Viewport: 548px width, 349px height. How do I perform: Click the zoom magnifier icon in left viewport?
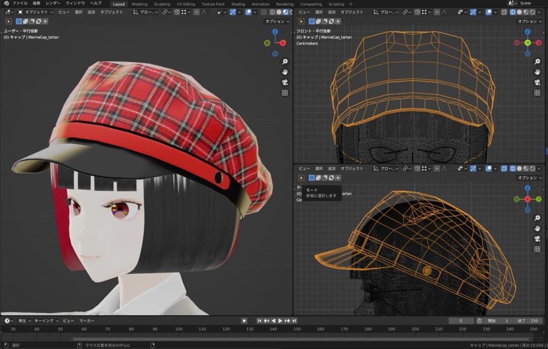pyautogui.click(x=285, y=61)
